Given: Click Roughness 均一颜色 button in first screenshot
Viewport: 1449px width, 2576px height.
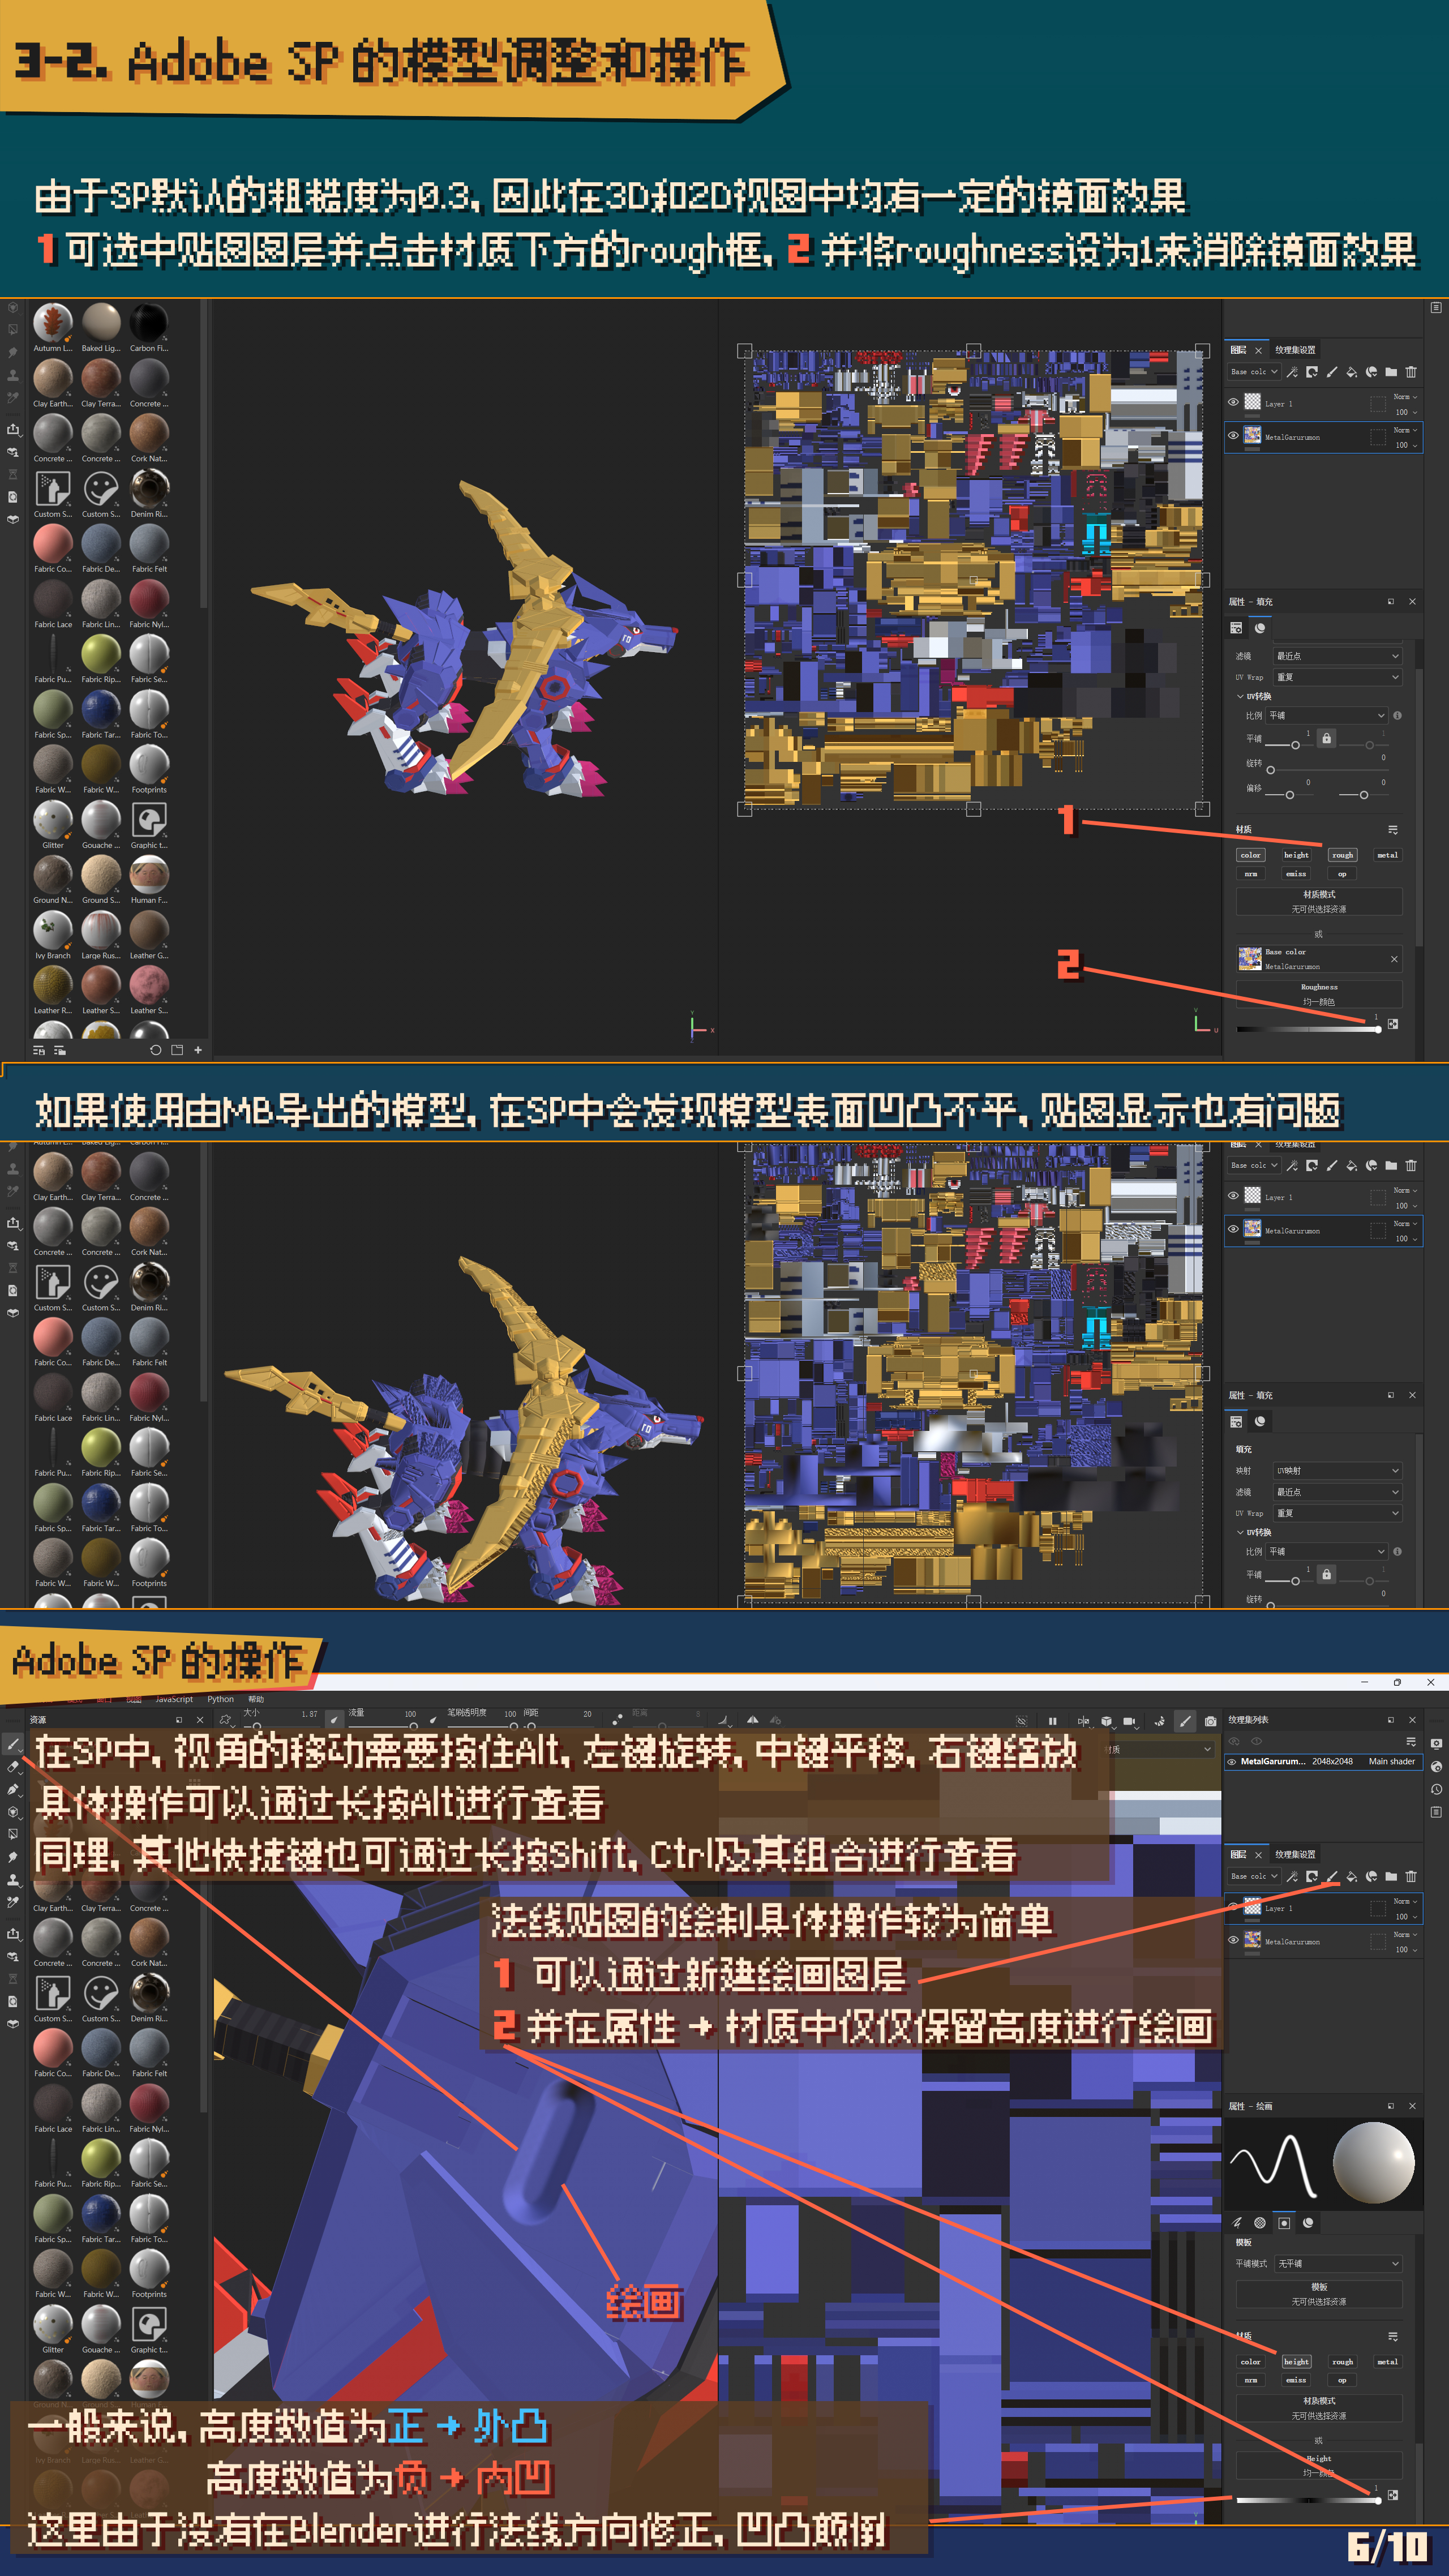Looking at the screenshot, I should click(x=1319, y=994).
